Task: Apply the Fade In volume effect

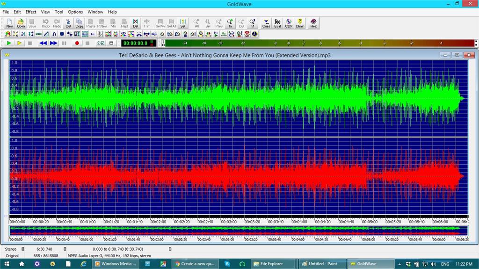Action: pos(169,34)
